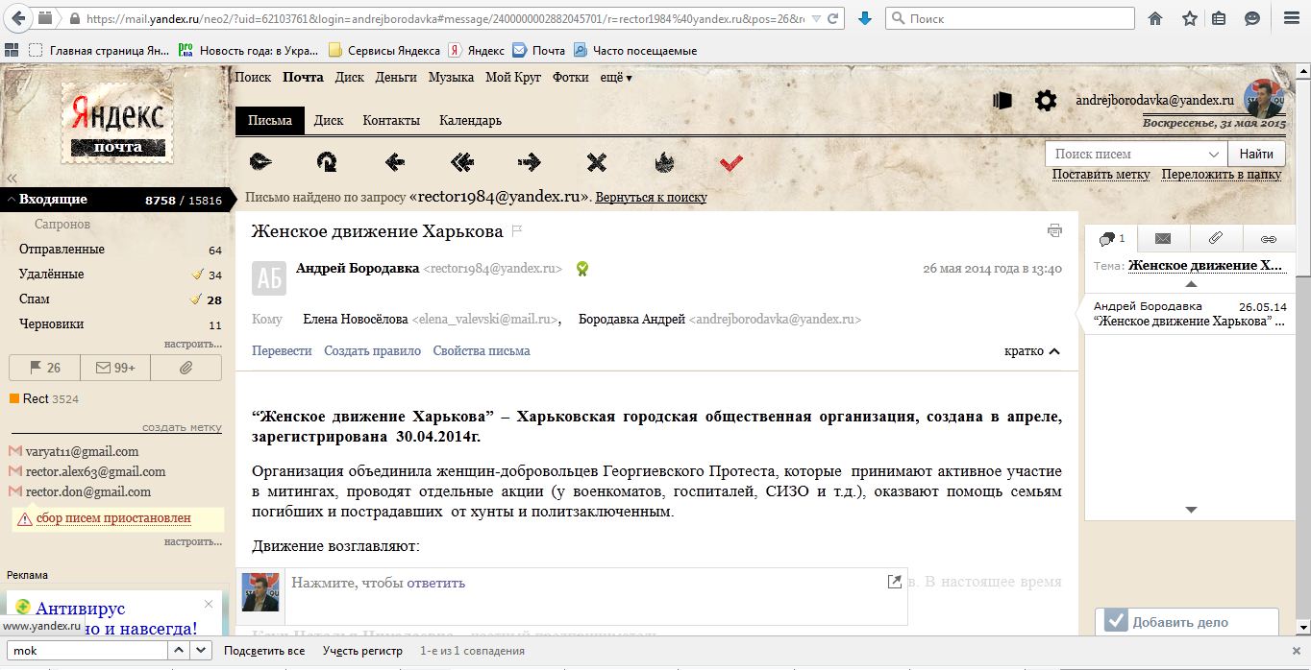
Task: Click the reply-all double arrow icon
Action: (x=462, y=162)
